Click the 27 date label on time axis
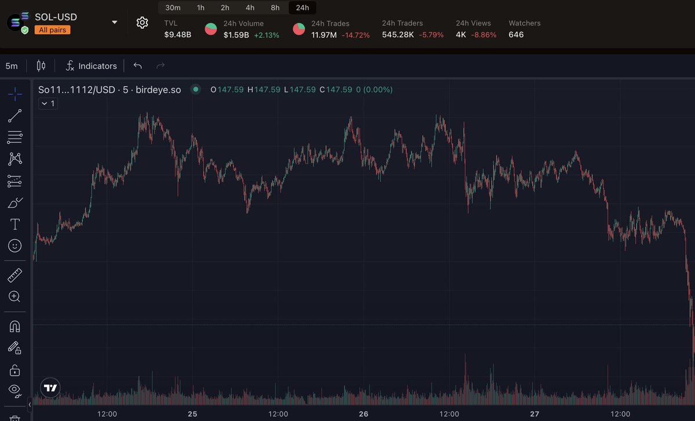This screenshot has width=695, height=421. (x=535, y=414)
